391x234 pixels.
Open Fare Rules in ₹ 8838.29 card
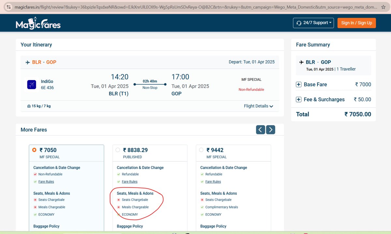[x=130, y=182]
